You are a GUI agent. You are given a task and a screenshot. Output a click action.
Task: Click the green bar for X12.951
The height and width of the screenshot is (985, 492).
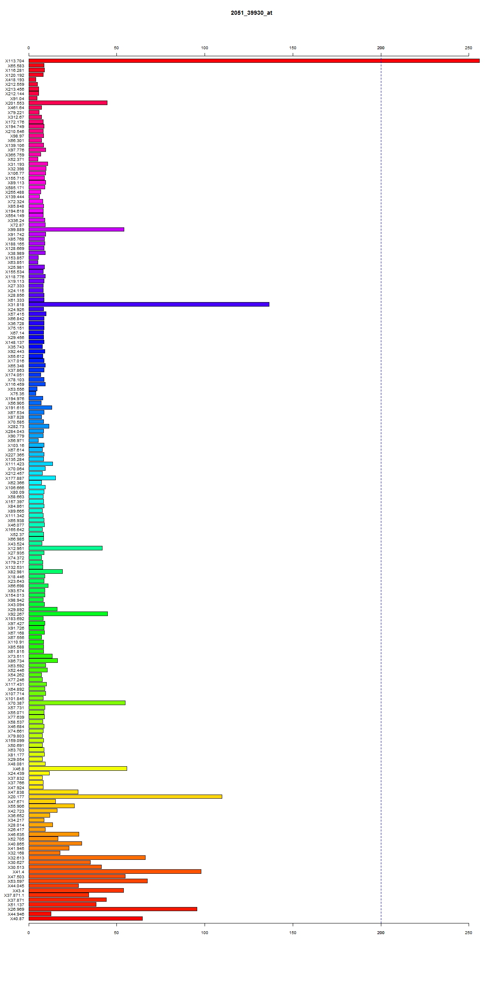(x=66, y=548)
